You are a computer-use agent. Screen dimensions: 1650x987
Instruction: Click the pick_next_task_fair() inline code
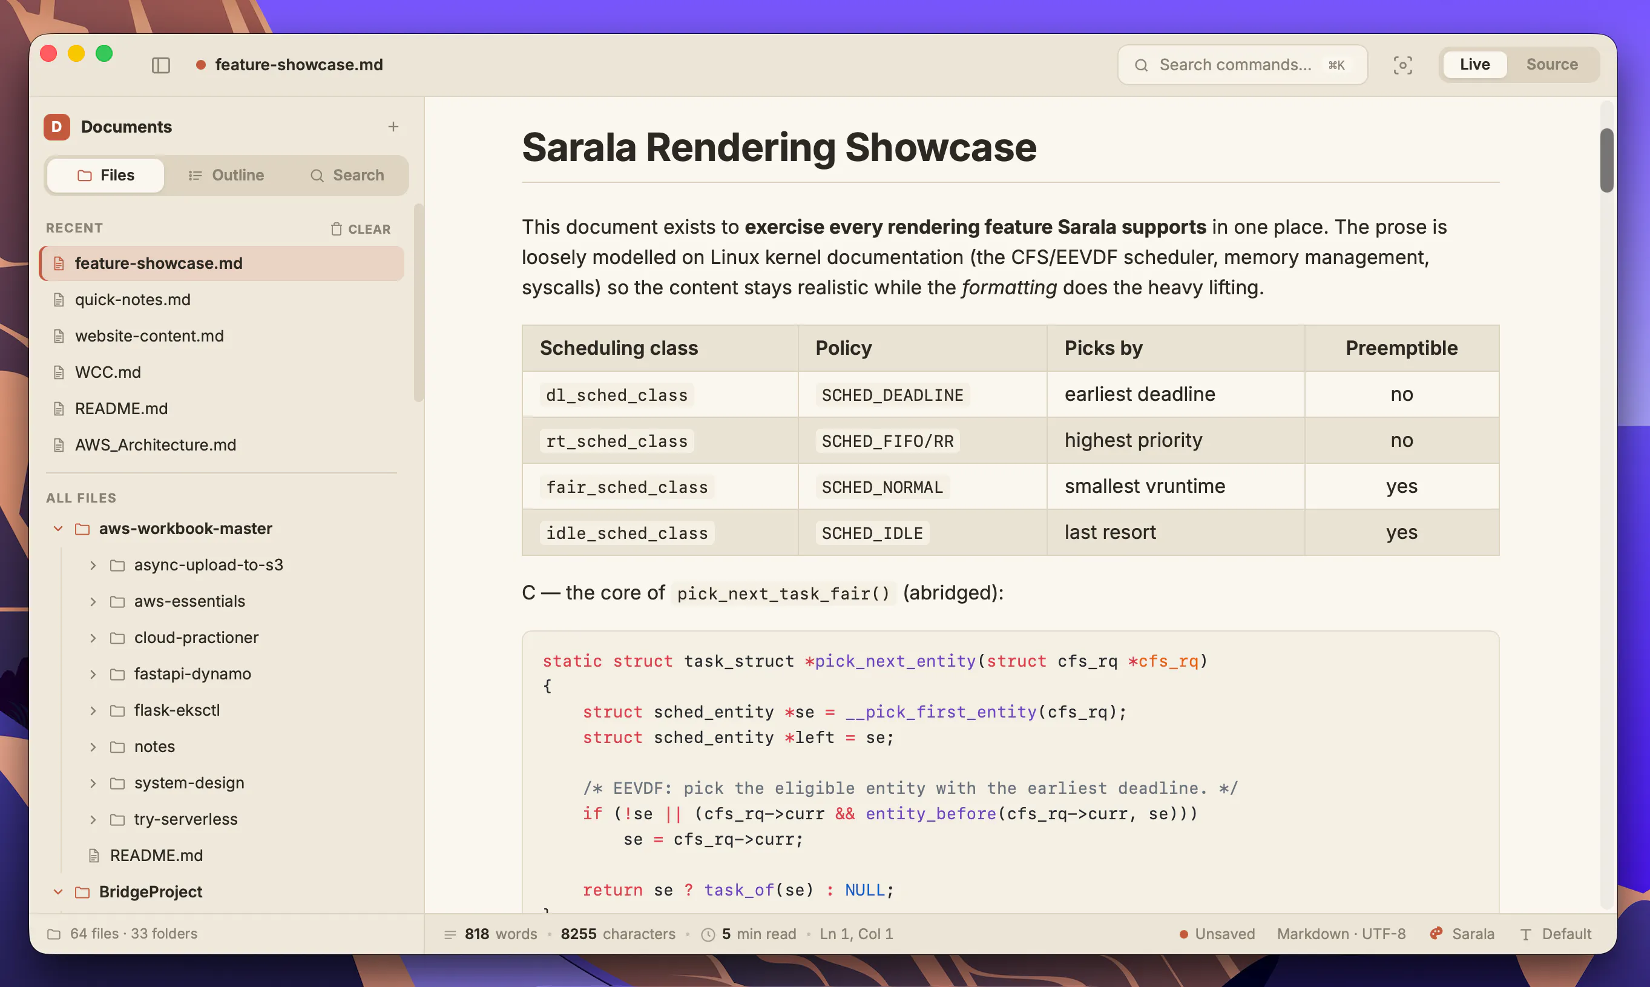click(783, 593)
